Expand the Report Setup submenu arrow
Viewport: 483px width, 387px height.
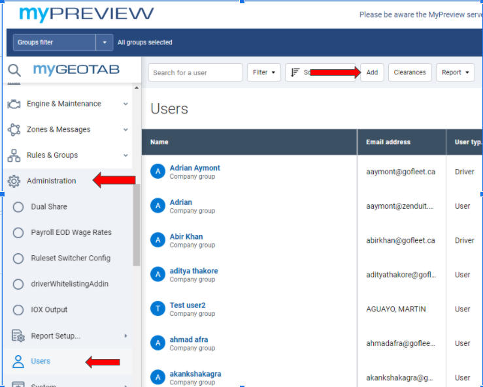coord(125,335)
